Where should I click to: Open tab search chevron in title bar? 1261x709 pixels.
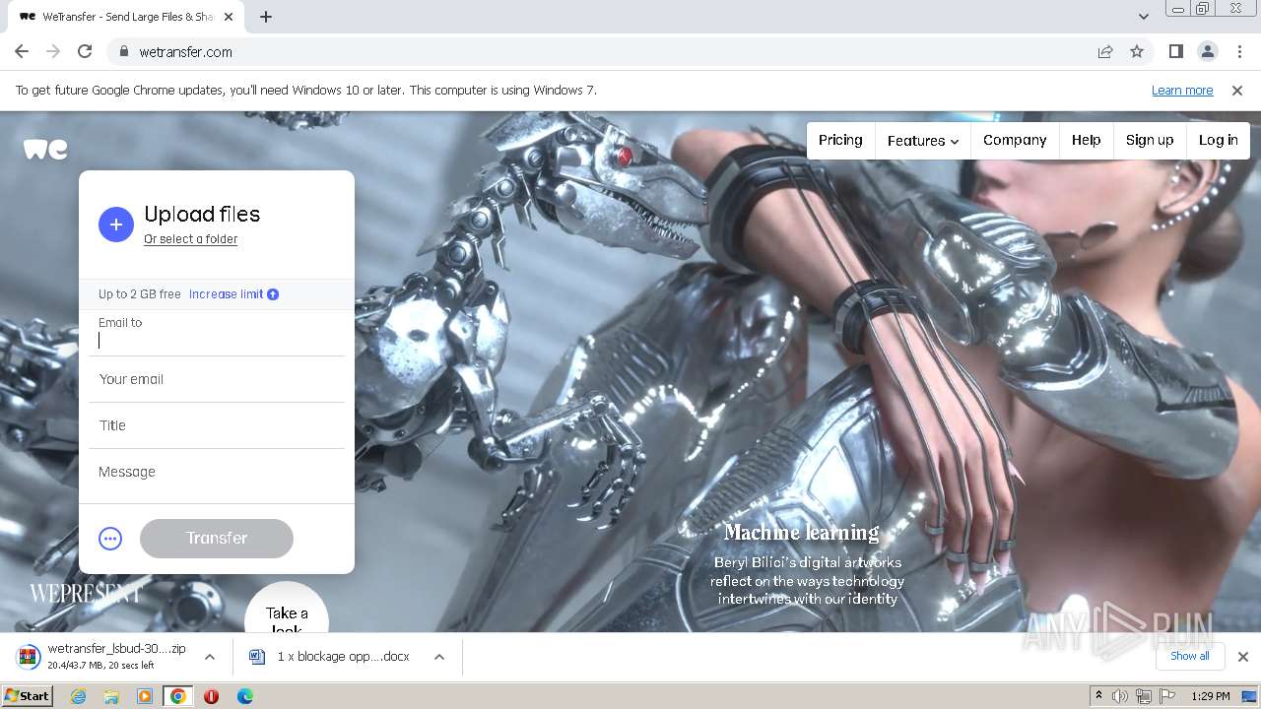[x=1143, y=17]
